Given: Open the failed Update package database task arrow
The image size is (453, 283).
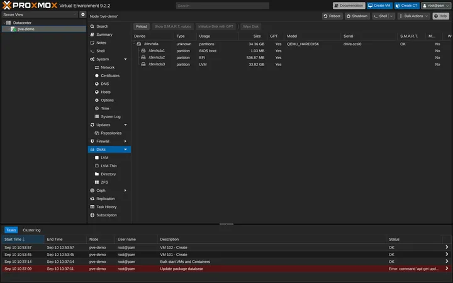Looking at the screenshot, I should (x=447, y=269).
